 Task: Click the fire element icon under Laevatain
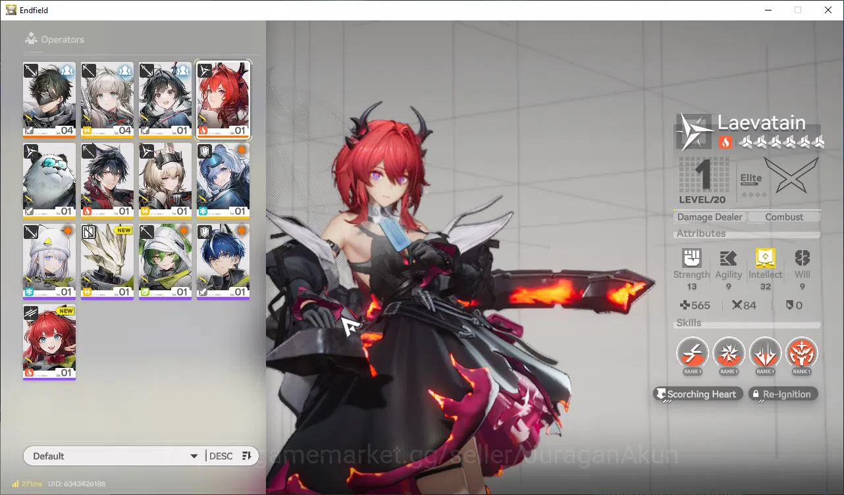pos(725,142)
